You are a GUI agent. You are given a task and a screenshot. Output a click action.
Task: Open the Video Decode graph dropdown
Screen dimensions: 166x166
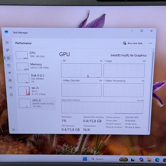click(70, 81)
